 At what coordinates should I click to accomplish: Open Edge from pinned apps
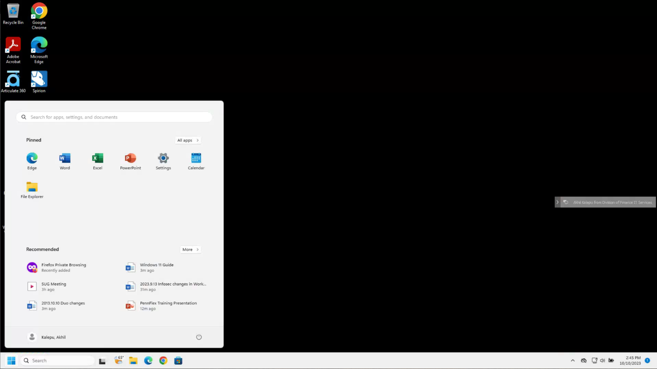(32, 161)
